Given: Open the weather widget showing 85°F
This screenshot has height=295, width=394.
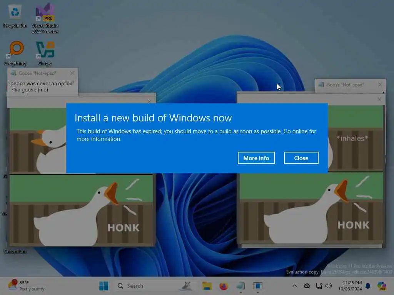Looking at the screenshot, I should 26,286.
